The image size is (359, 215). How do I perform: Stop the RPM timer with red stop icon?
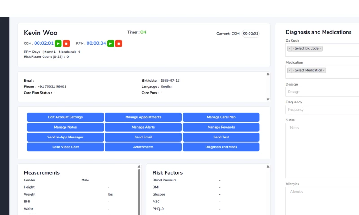[x=118, y=43]
